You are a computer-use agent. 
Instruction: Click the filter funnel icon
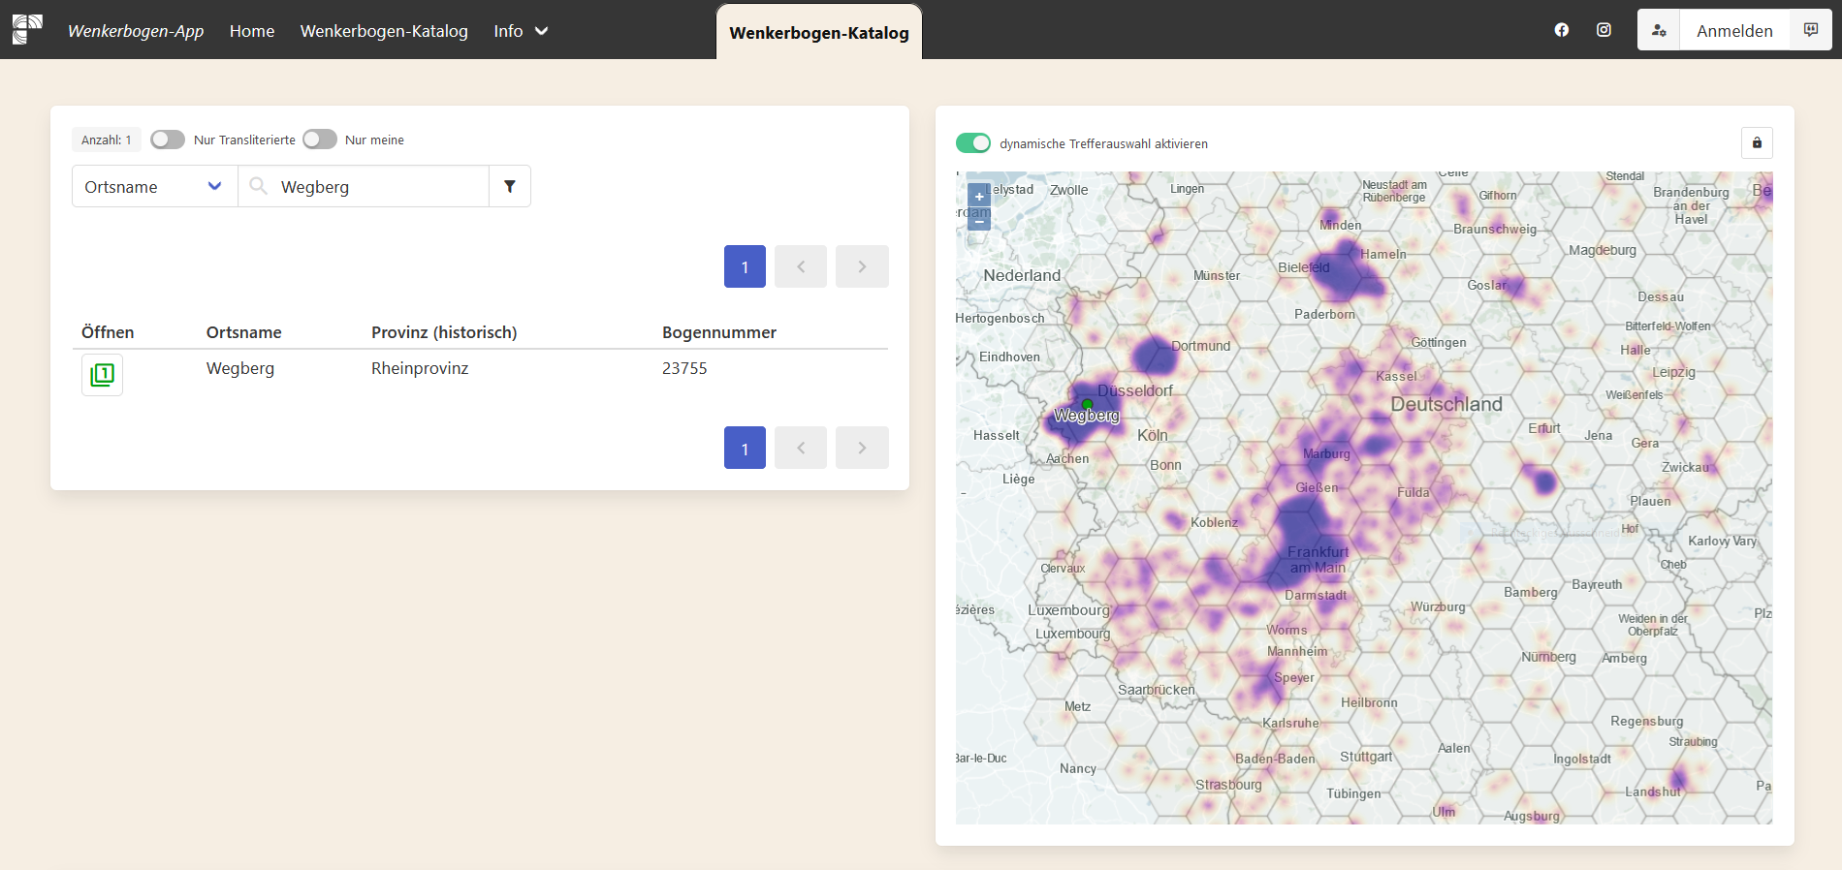coord(509,186)
